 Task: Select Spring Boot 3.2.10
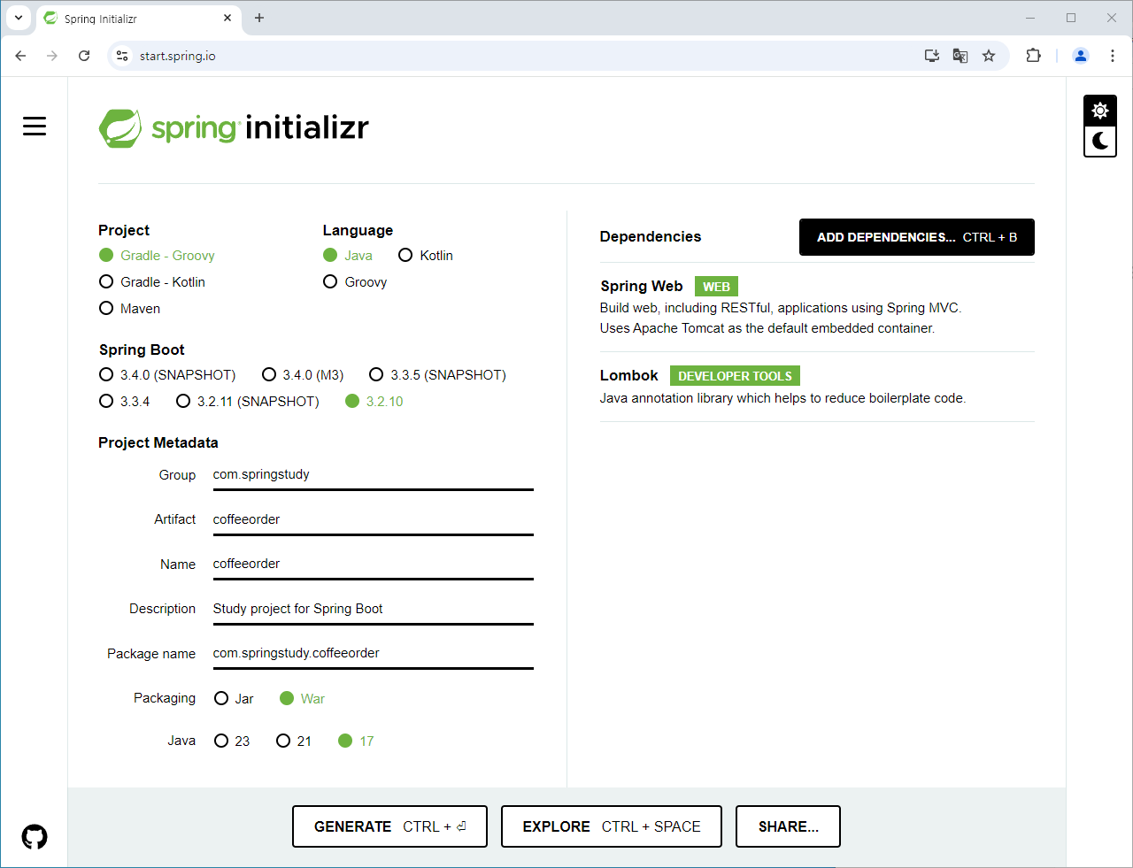[x=374, y=402]
